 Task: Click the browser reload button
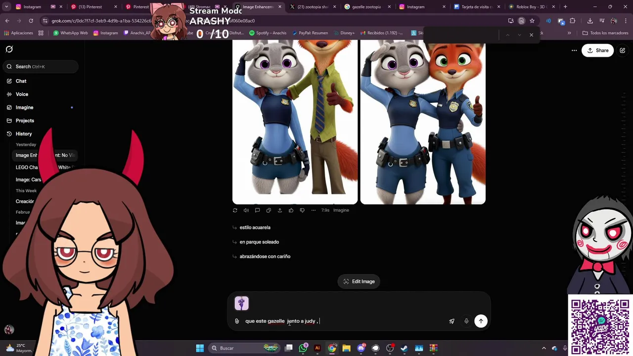[x=31, y=21]
